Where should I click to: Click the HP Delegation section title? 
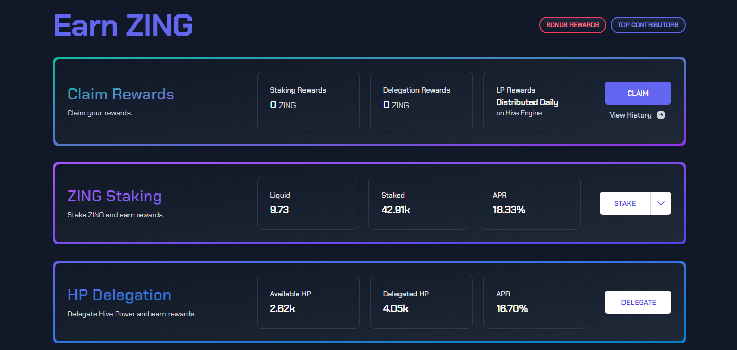tap(119, 295)
